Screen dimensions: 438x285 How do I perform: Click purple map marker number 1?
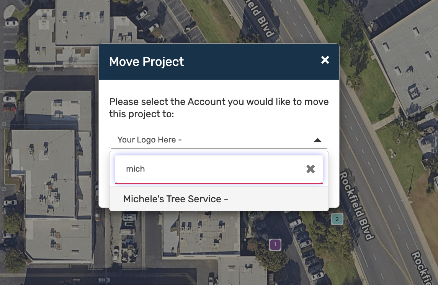point(275,244)
